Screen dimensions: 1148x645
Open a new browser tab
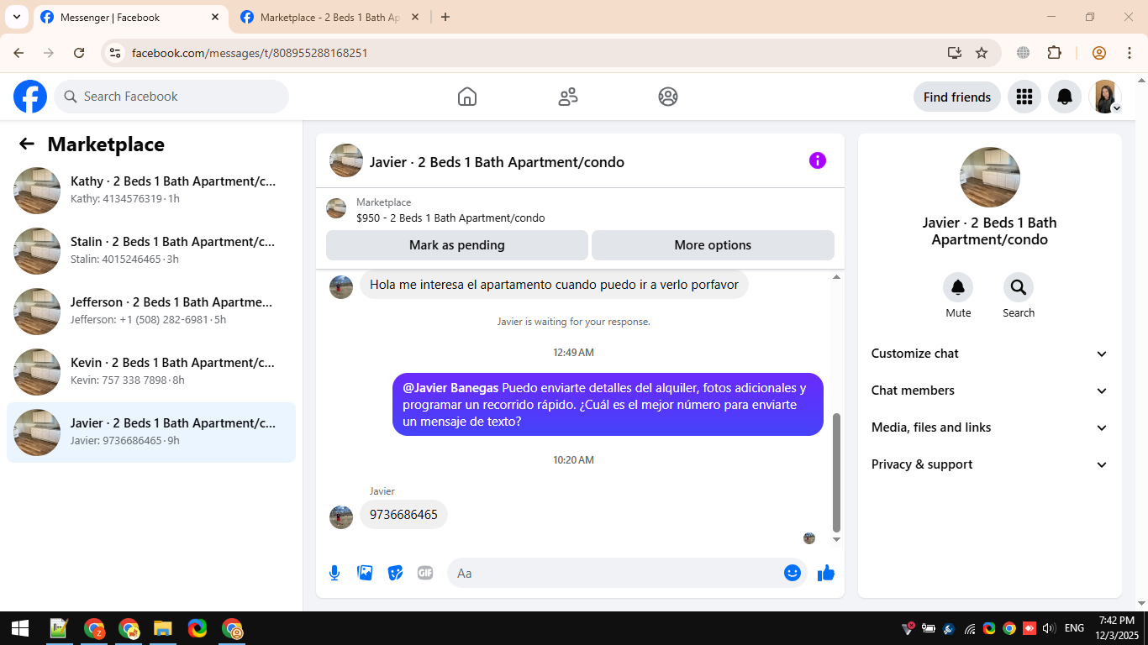445,17
